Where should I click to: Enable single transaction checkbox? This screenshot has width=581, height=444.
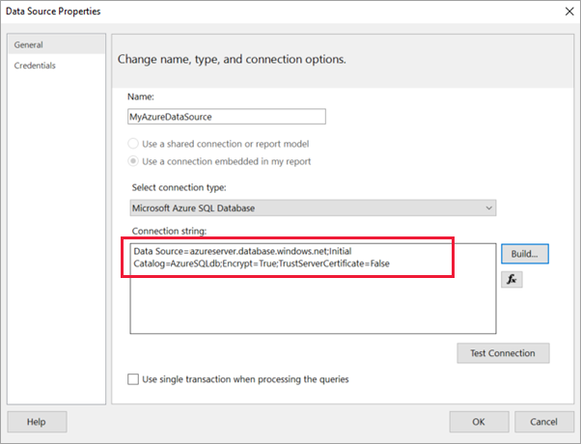tap(133, 379)
